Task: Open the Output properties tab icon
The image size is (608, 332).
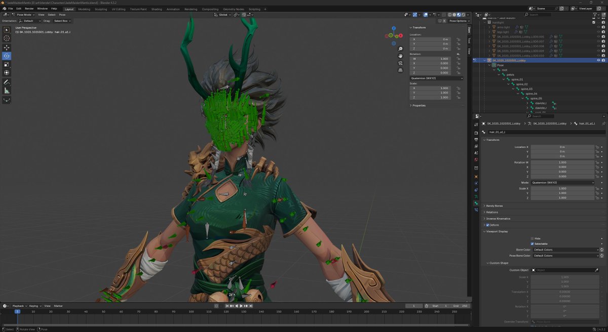Action: point(476,140)
